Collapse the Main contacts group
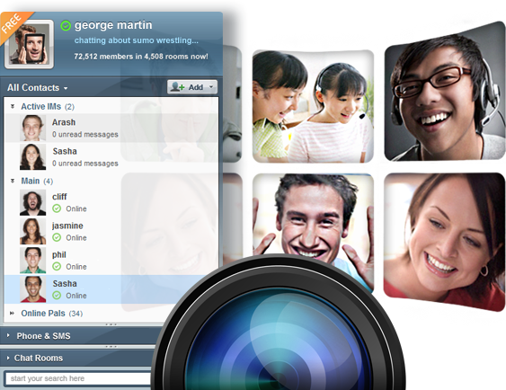 pyautogui.click(x=13, y=181)
